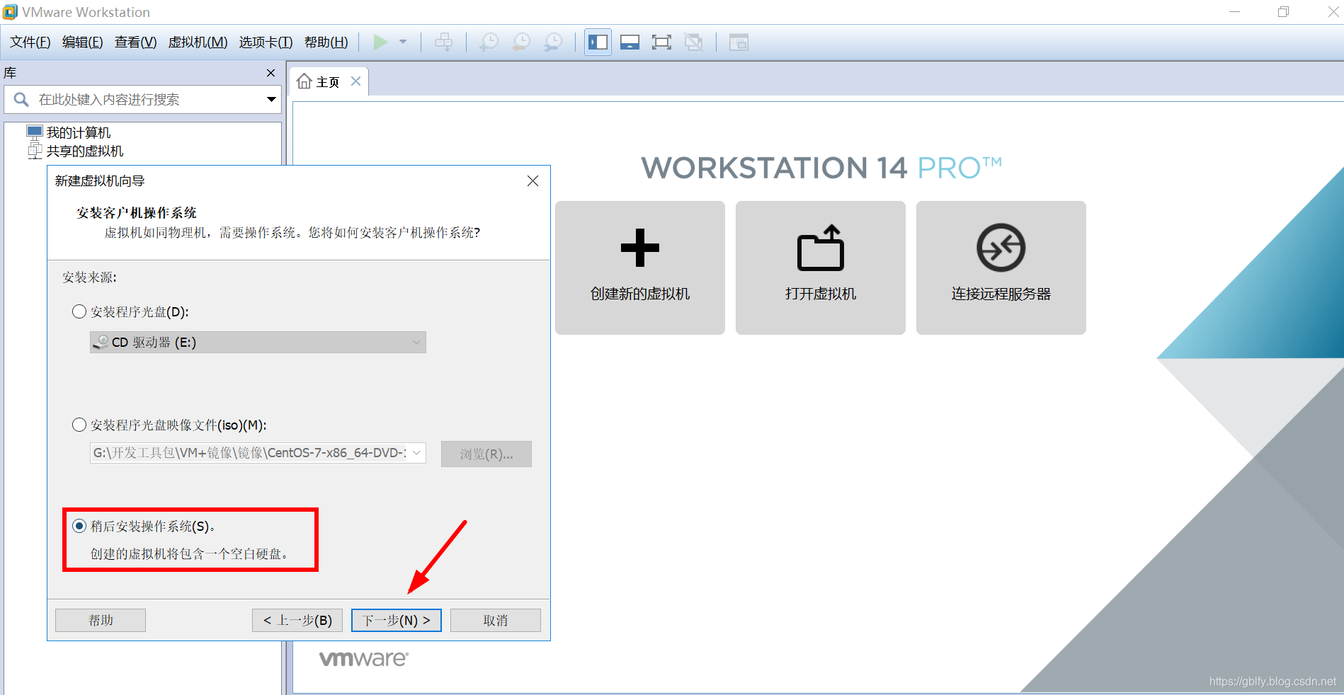Click the library search magnifier icon

point(21,100)
